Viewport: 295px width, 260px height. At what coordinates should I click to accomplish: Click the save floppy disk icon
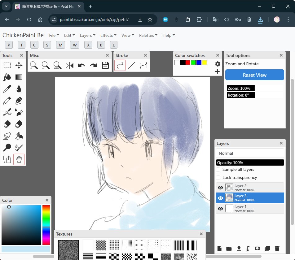(105, 65)
